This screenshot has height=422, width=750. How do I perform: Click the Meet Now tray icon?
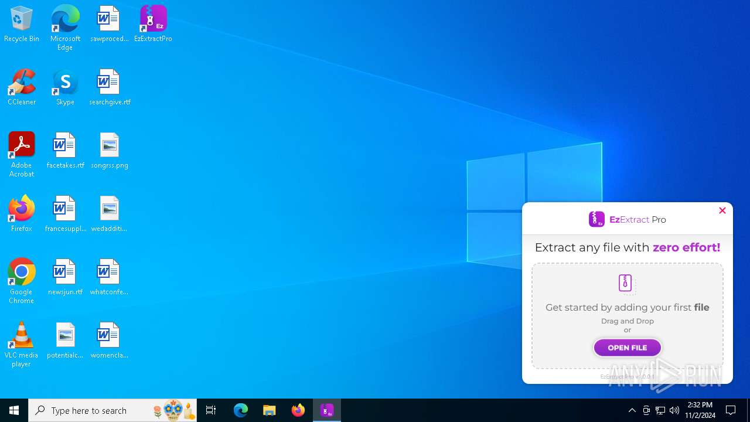point(646,410)
